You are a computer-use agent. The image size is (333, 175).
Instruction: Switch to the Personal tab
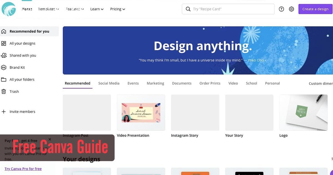273,83
